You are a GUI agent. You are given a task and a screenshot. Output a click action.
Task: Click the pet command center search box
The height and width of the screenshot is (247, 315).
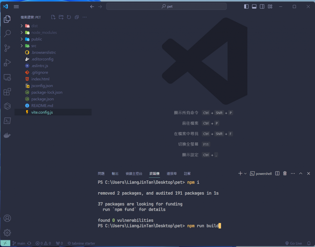click(166, 6)
